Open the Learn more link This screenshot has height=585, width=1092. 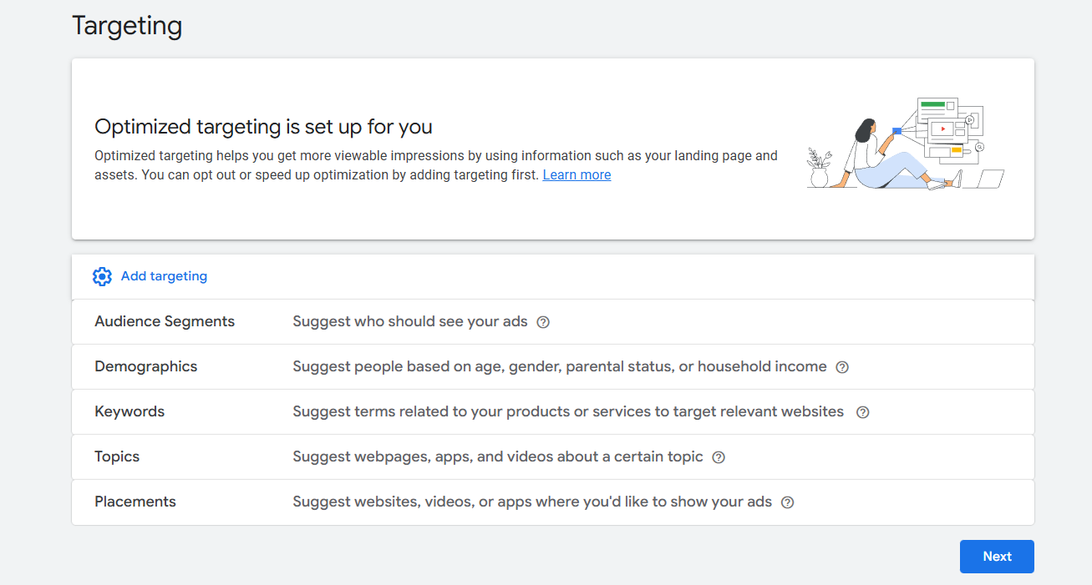tap(576, 175)
